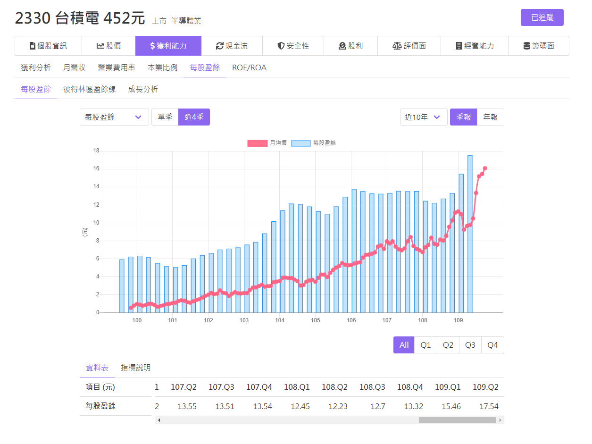
Task: Select the 籌碼面 tab
Action: coord(539,46)
